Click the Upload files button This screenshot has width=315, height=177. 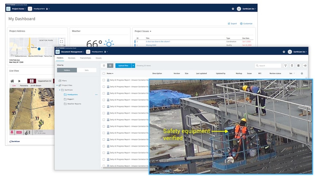[123, 65]
